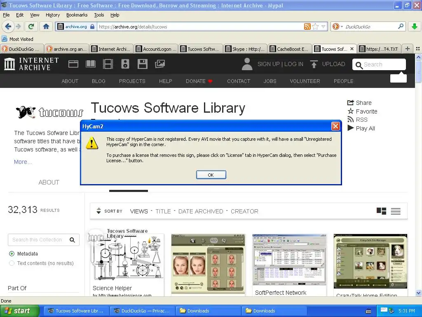
Task: Open the Tools menu
Action: coord(99,15)
